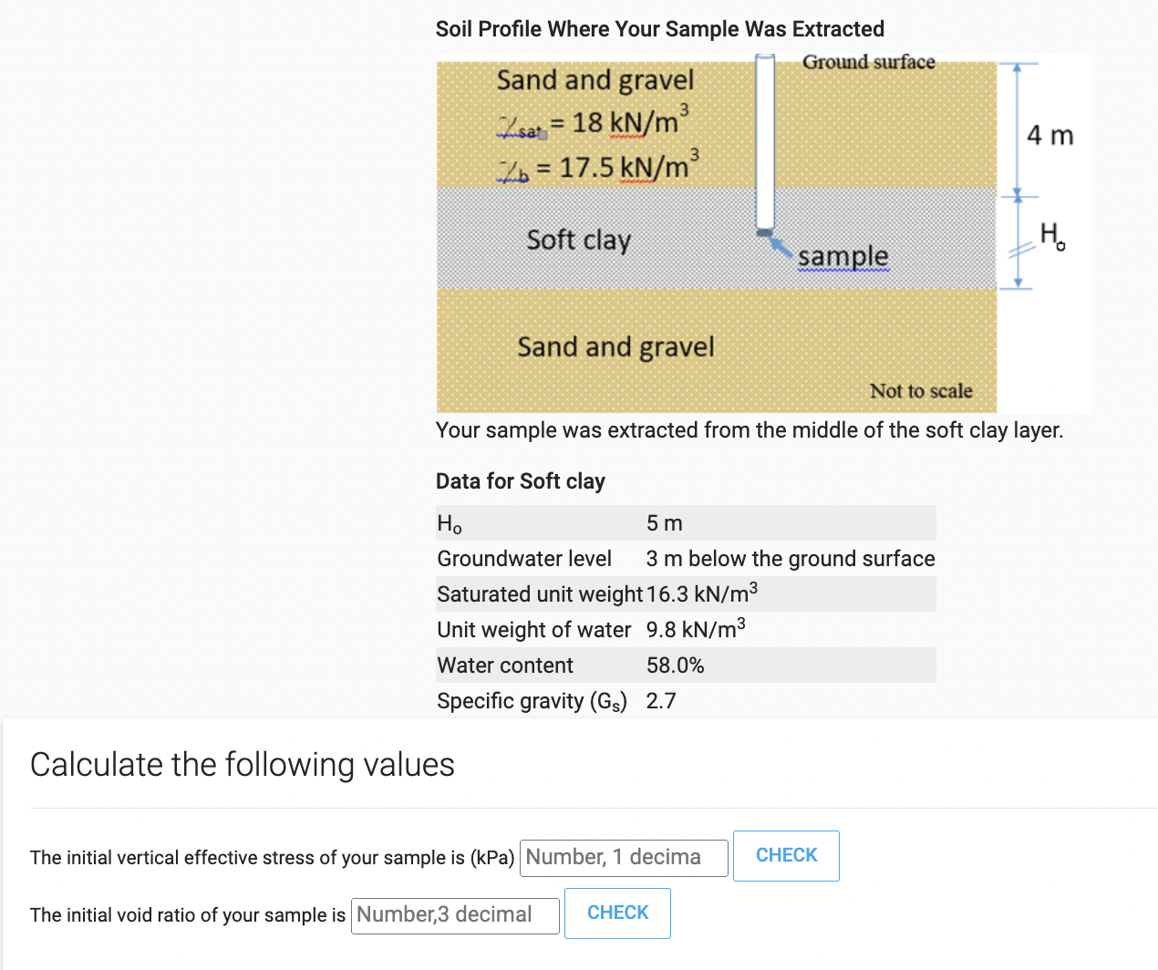Click the 'Not to scale' note

pos(922,390)
